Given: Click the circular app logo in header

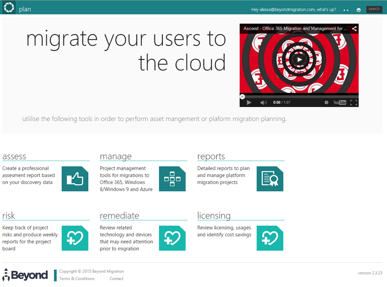Looking at the screenshot, I should coord(9,7).
